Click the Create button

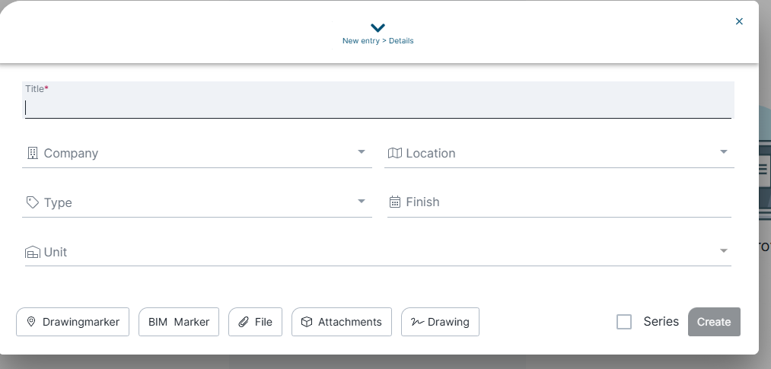[x=714, y=322]
